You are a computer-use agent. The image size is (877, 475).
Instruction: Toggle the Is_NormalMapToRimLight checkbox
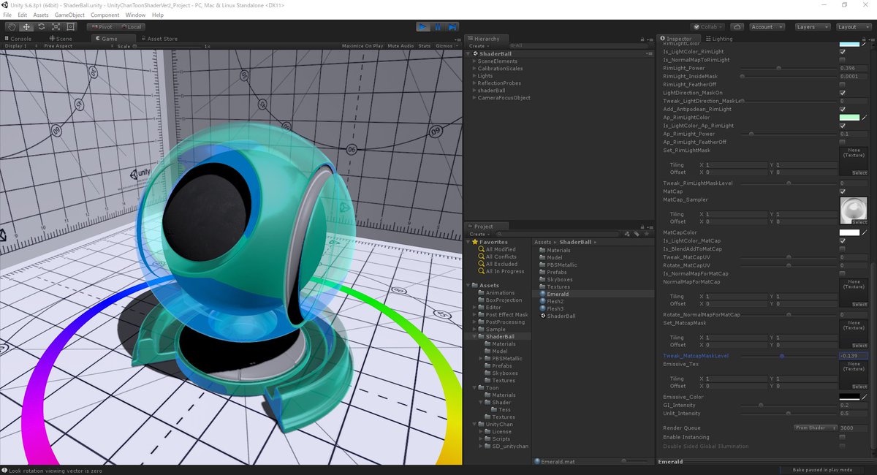843,60
